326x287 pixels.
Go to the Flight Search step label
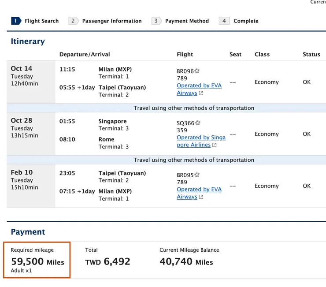(42, 21)
